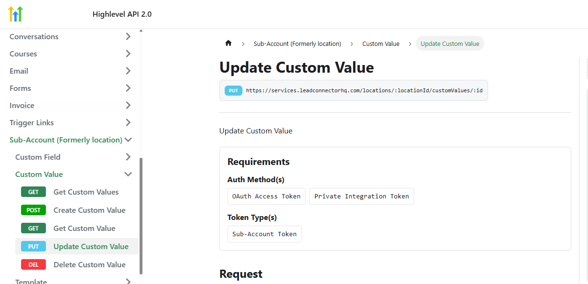
Task: Open the Invoice sidebar item
Action: (22, 106)
